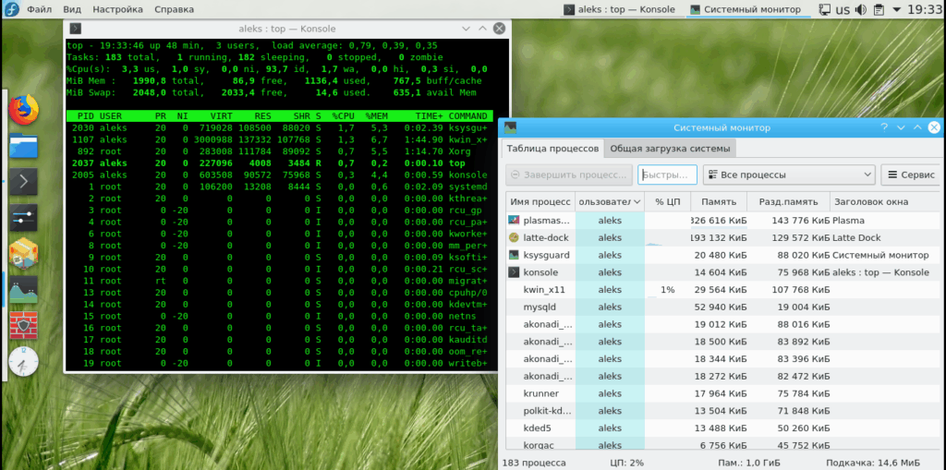Open the terminal icon in the dock
This screenshot has width=946, height=470.
click(26, 181)
